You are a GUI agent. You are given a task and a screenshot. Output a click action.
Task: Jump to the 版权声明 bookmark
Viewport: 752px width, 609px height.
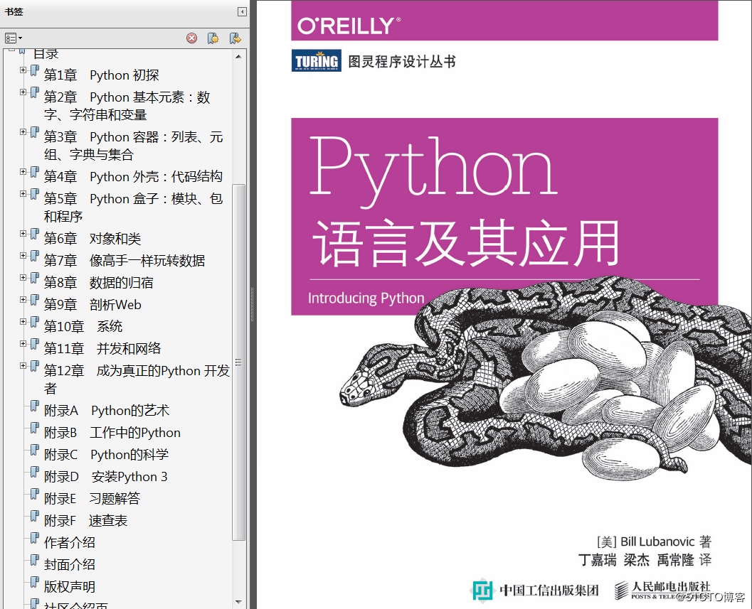[70, 587]
